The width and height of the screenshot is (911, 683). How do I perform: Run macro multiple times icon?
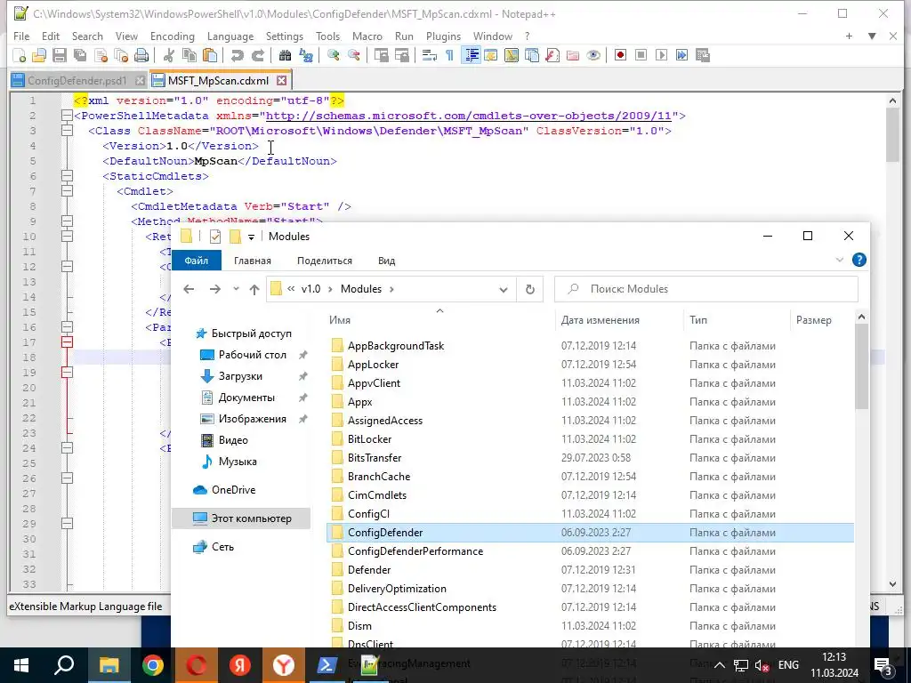point(682,55)
